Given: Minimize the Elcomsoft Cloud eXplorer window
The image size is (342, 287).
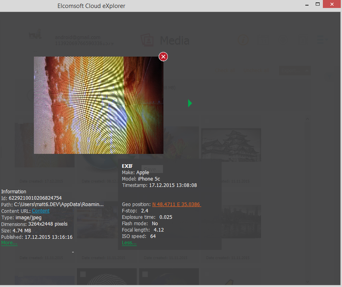Looking at the screenshot, I should (x=306, y=5).
